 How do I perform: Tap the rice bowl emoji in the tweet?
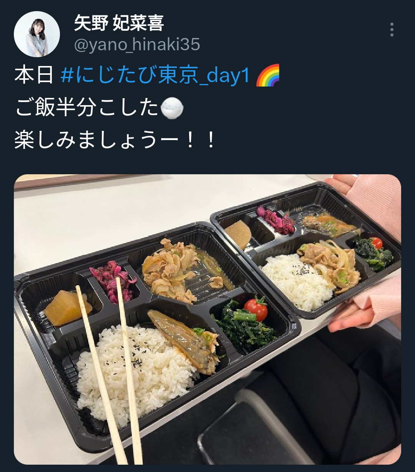[x=172, y=108]
